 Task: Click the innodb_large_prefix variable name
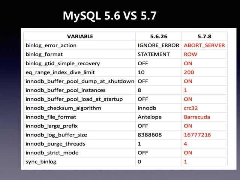tap(52, 126)
